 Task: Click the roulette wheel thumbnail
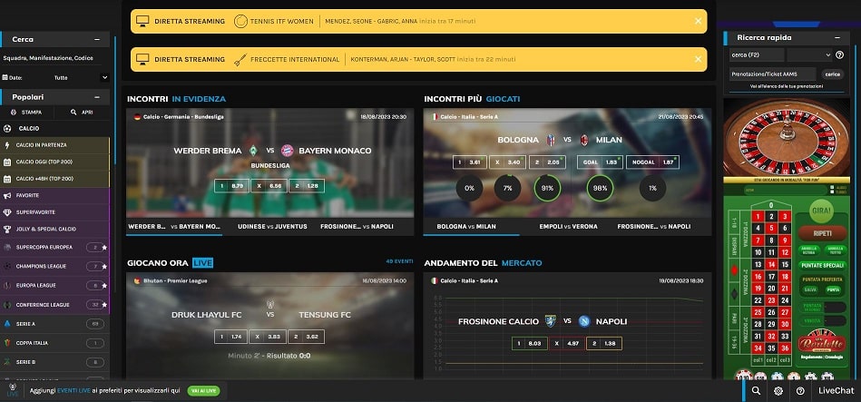787,137
